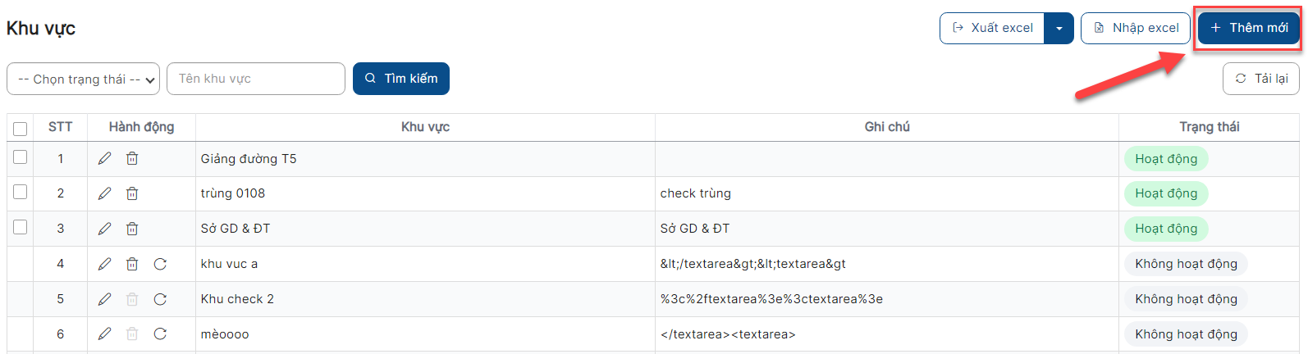The width and height of the screenshot is (1308, 354).
Task: Expand the Xuất excel dropdown arrow
Action: click(1059, 29)
